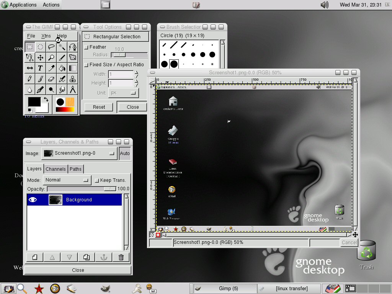Click the Reset button in Tool Options
392x294 pixels.
(99, 107)
